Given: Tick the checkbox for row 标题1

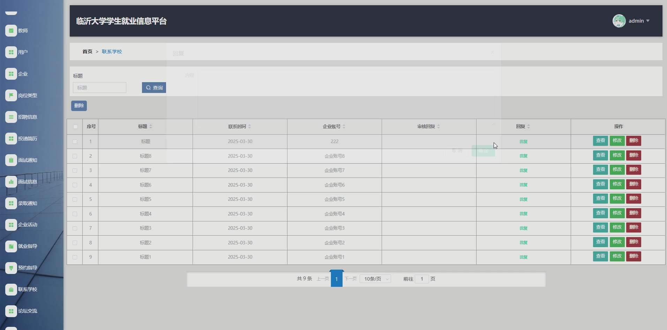Looking at the screenshot, I should click(x=75, y=257).
